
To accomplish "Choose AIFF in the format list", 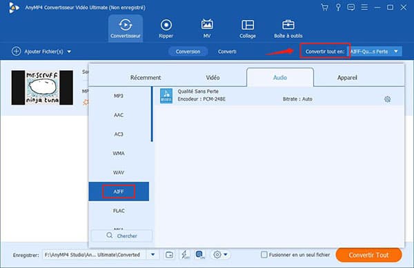I will pos(119,192).
